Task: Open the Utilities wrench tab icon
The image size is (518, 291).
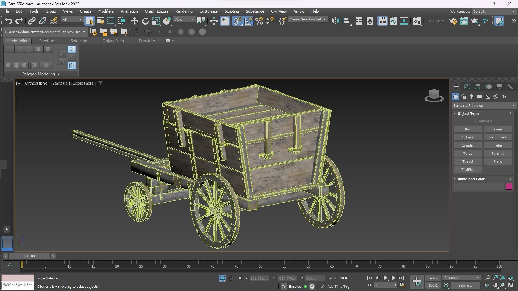Action: [x=510, y=86]
